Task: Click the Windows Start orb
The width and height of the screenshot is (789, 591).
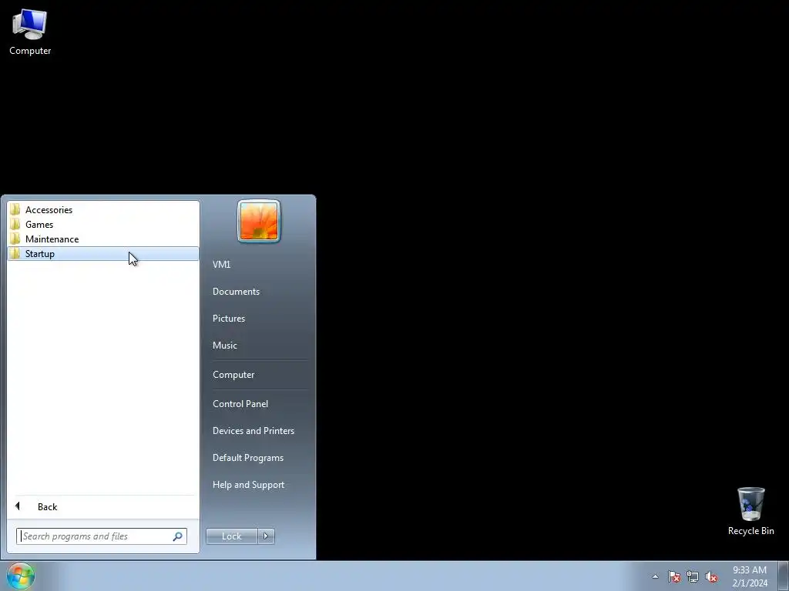Action: click(x=21, y=576)
